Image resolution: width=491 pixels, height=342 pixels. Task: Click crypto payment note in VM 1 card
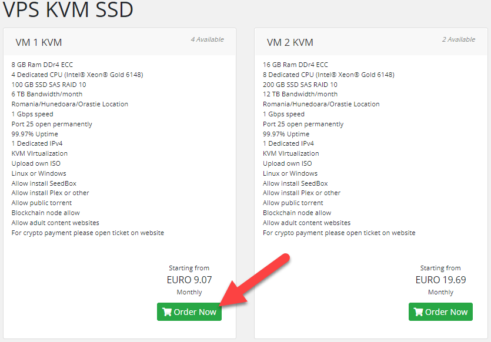click(x=88, y=233)
